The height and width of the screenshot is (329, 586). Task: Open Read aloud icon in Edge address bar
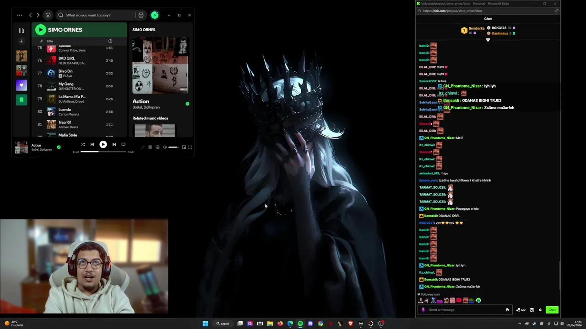(556, 11)
